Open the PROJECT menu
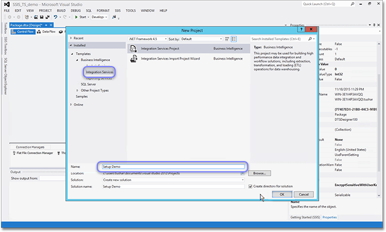 point(45,11)
